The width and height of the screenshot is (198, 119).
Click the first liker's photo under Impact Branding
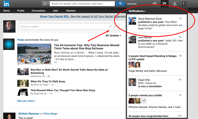(131, 65)
